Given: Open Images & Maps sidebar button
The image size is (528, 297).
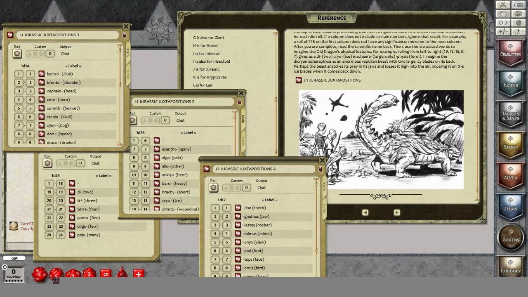Looking at the screenshot, I should (511, 115).
